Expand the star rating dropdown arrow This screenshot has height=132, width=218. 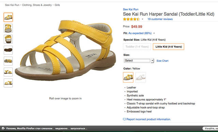[x=142, y=19]
